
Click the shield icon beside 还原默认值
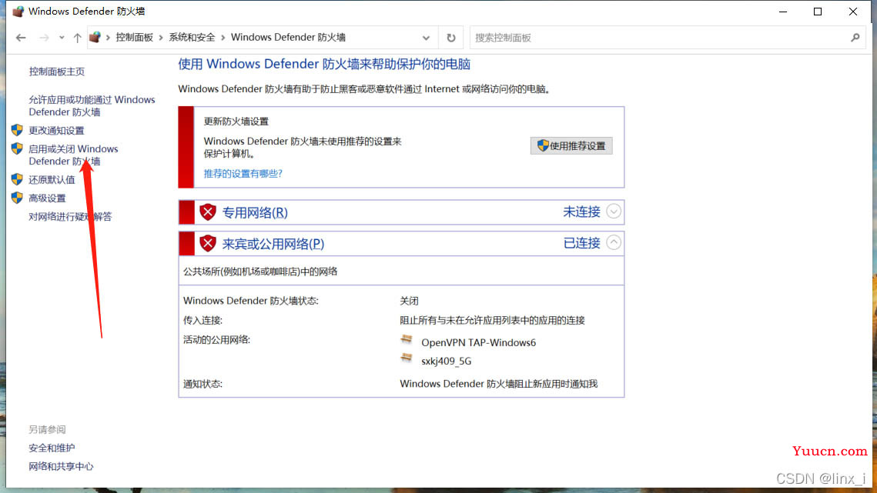coord(17,179)
